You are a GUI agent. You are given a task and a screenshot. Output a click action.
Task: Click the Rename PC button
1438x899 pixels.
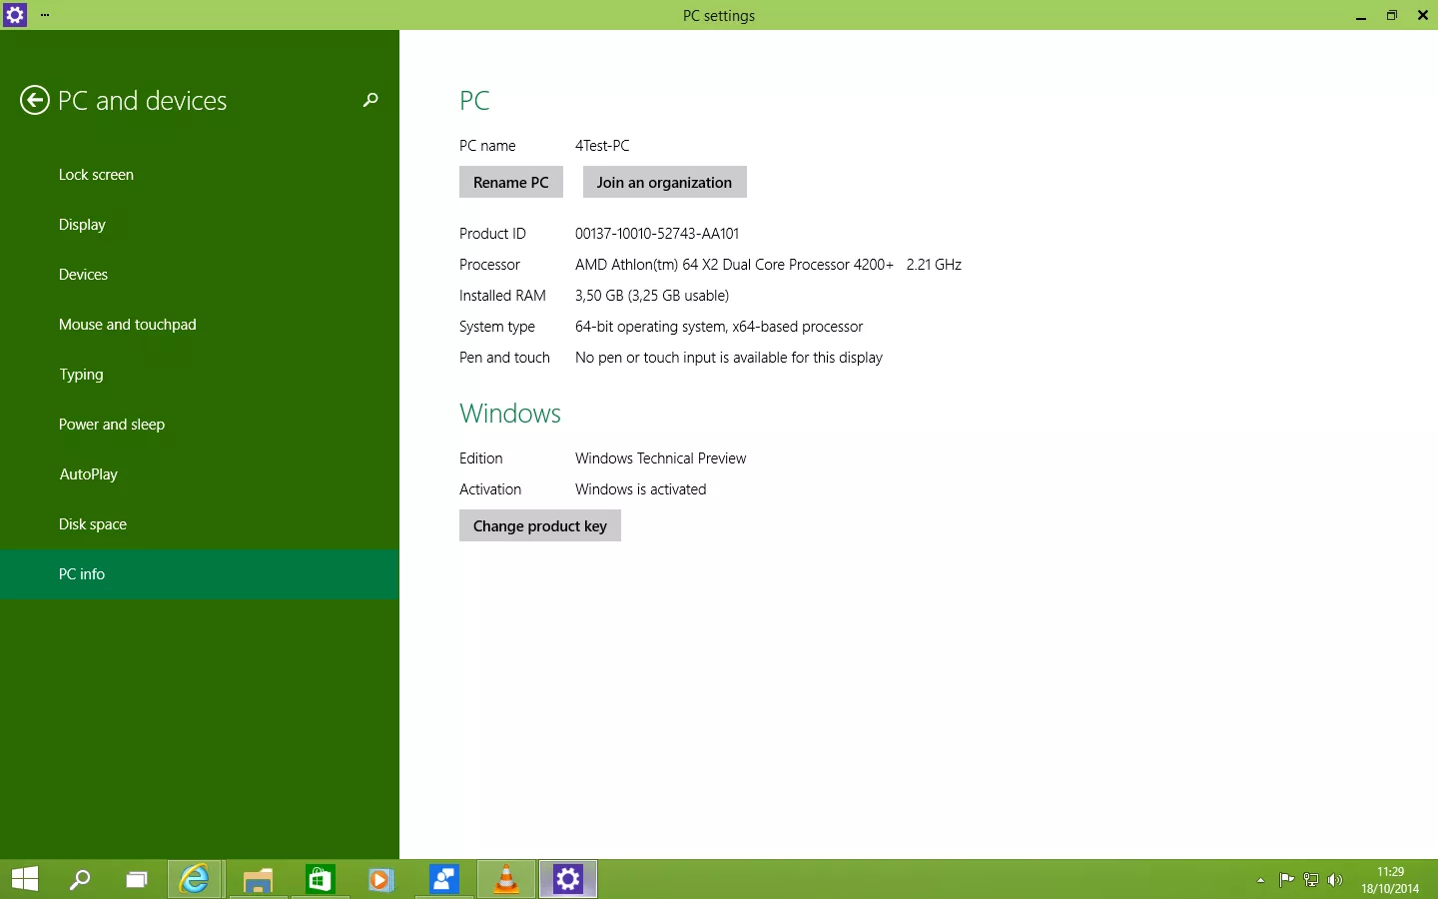pyautogui.click(x=511, y=182)
